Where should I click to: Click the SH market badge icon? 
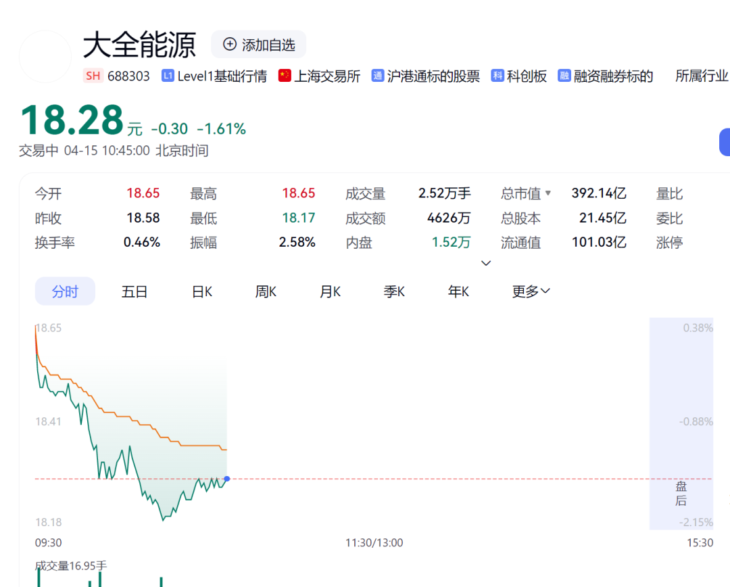pos(93,76)
